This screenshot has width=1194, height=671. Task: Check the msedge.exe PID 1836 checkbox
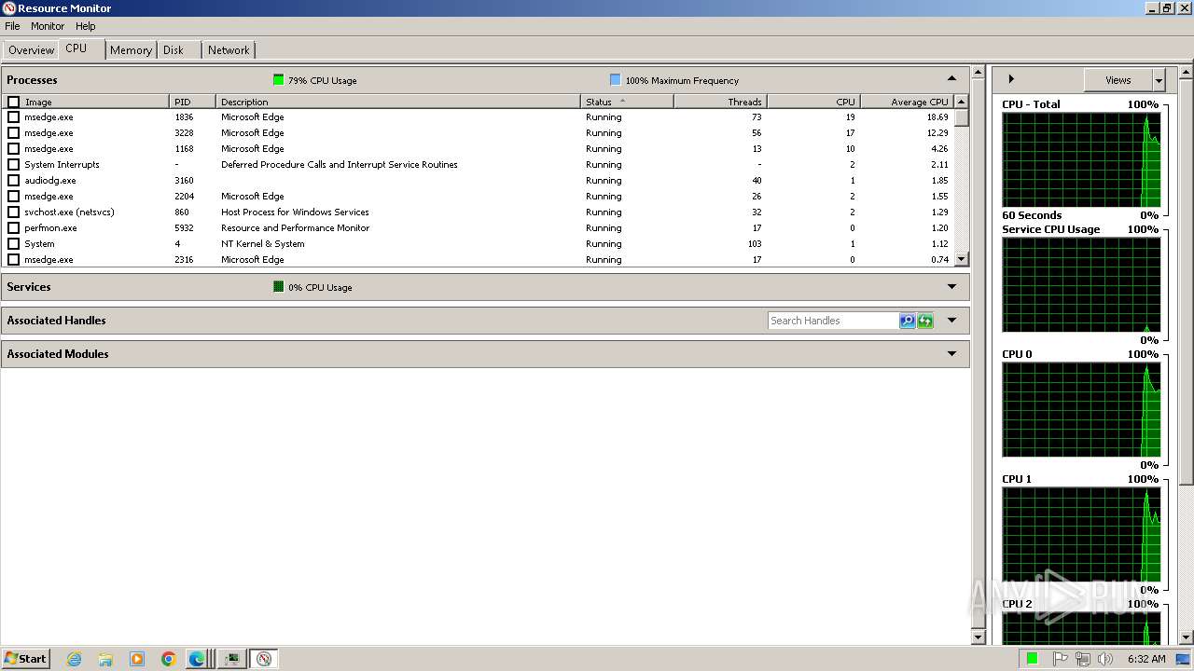(13, 117)
